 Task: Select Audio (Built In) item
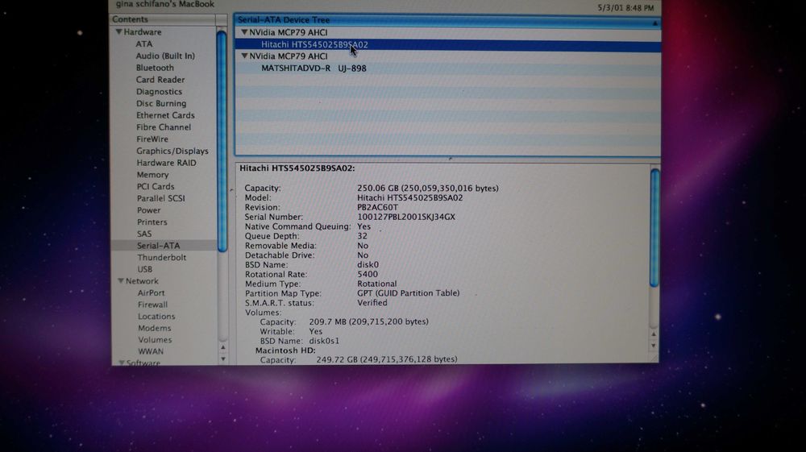[x=165, y=56]
